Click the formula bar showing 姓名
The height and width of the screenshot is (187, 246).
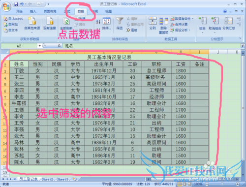click(x=152, y=46)
